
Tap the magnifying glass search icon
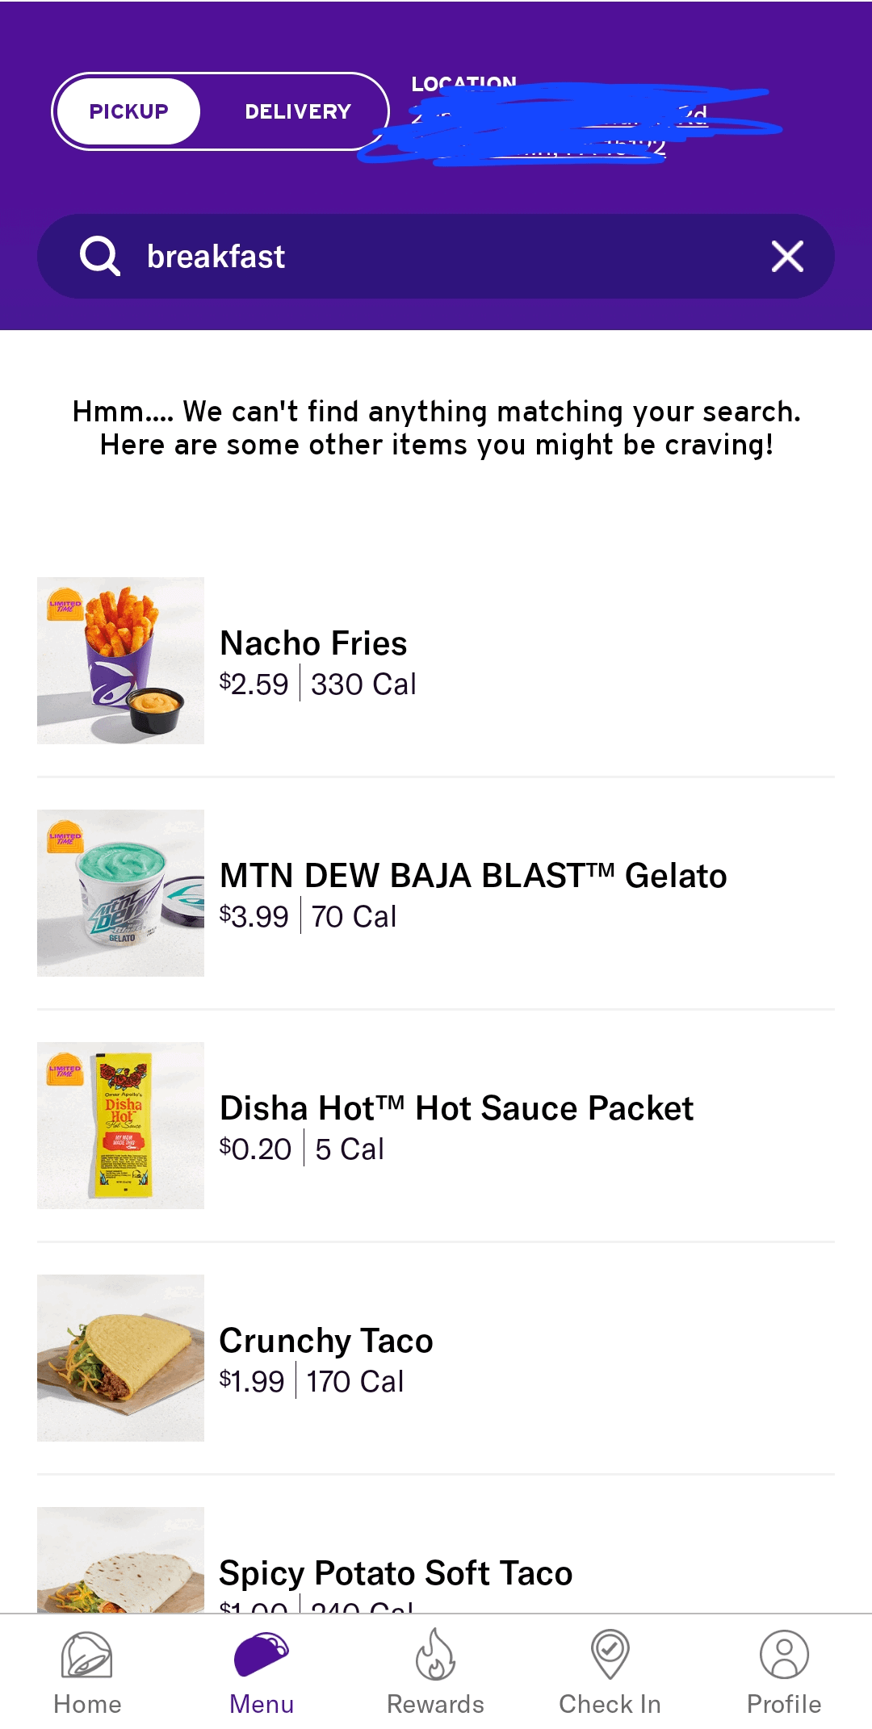pyautogui.click(x=100, y=257)
